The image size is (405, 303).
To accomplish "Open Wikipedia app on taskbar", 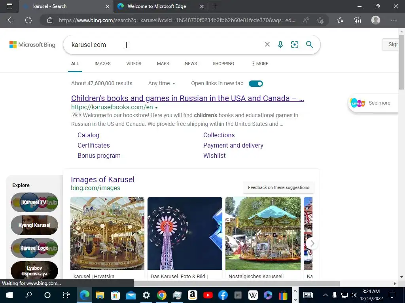I will click(253, 295).
